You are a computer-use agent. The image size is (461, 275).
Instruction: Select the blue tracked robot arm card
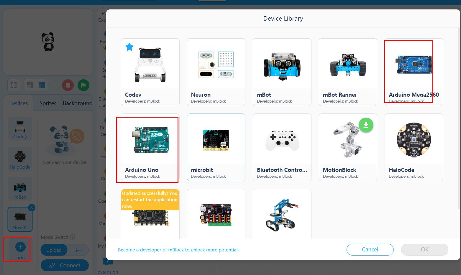click(282, 214)
